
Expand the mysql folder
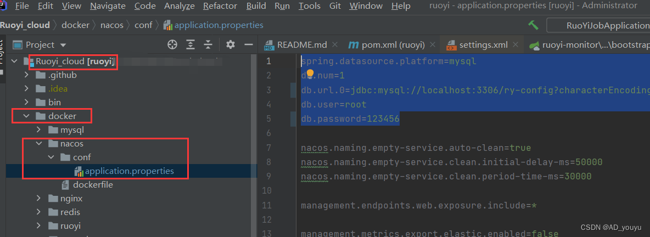[38, 130]
